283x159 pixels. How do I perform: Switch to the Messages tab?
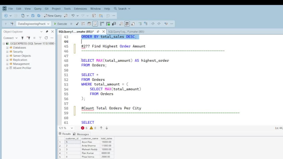coord(81,134)
